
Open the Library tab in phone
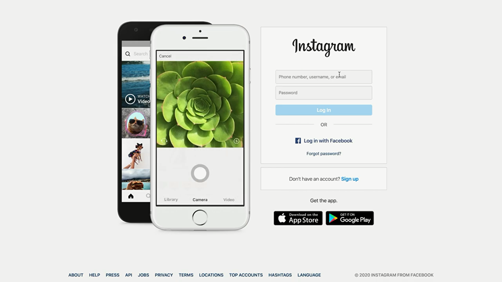pos(171,199)
